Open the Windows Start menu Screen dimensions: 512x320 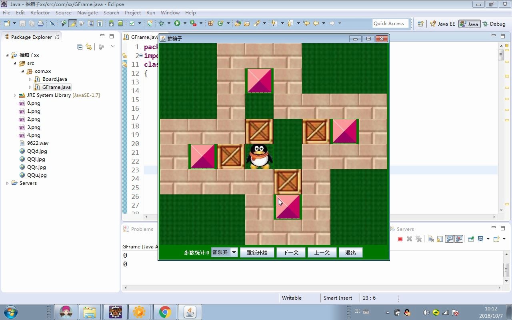coord(10,312)
